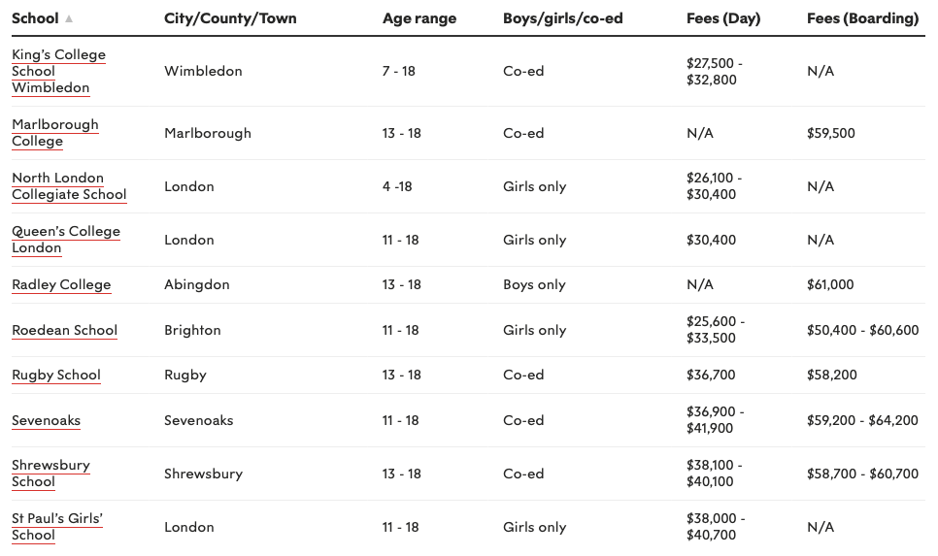Image resolution: width=938 pixels, height=556 pixels.
Task: Select the Radley College boarding fee $61,000
Action: 830,284
